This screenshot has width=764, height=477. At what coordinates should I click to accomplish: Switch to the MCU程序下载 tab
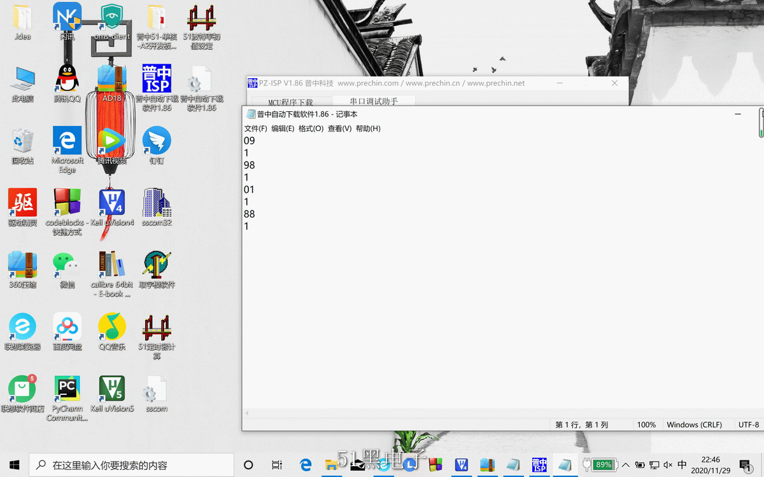coord(290,102)
